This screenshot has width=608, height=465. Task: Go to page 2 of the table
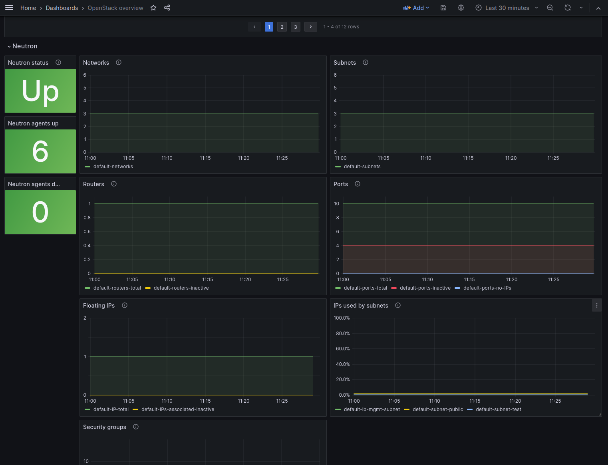pyautogui.click(x=282, y=27)
